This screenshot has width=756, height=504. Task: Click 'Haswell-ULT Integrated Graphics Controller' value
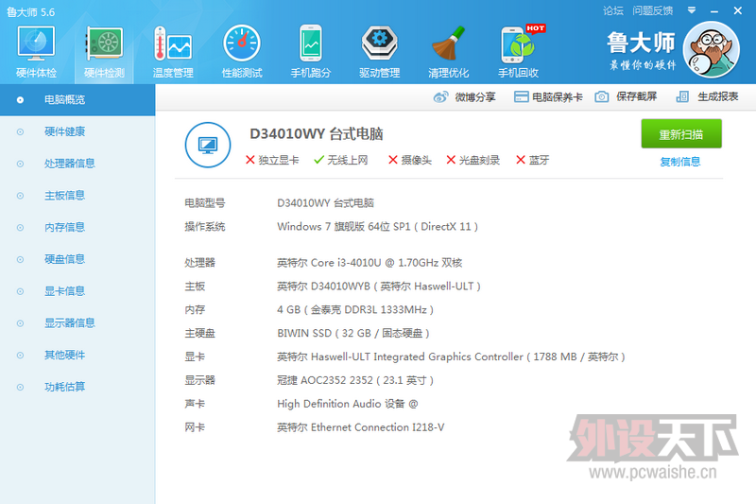417,356
